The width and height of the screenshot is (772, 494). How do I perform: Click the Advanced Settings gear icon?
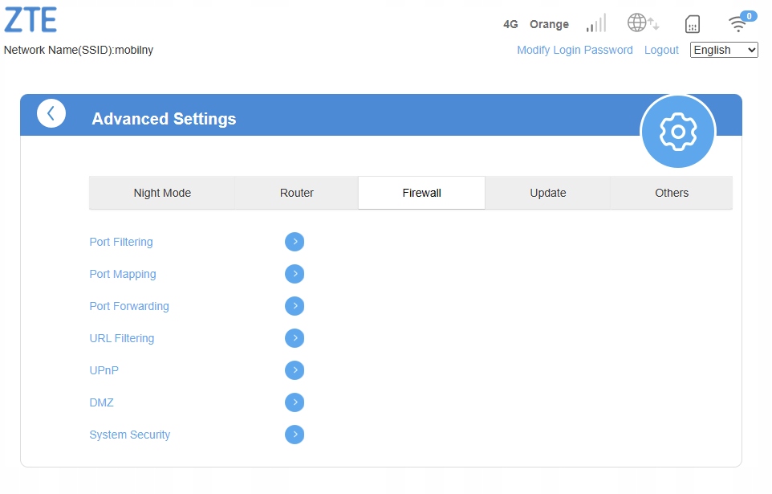(678, 131)
